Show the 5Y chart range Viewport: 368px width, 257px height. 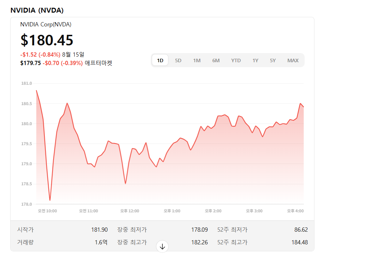[273, 60]
